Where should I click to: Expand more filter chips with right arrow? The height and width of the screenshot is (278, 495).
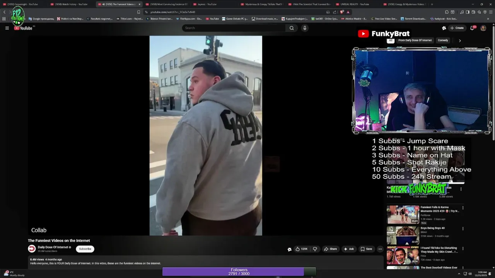(x=460, y=41)
